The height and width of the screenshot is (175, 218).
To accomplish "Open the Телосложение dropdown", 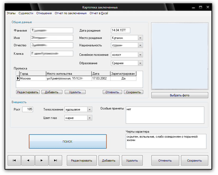I will pyautogui.click(x=90, y=109).
